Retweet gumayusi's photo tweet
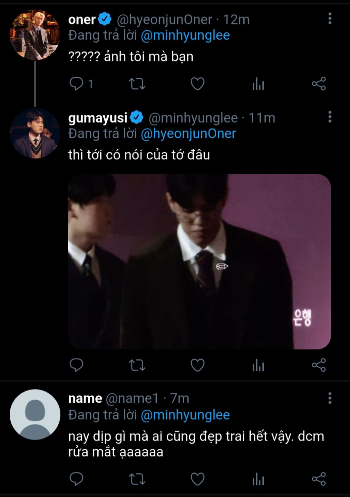 pos(137,365)
